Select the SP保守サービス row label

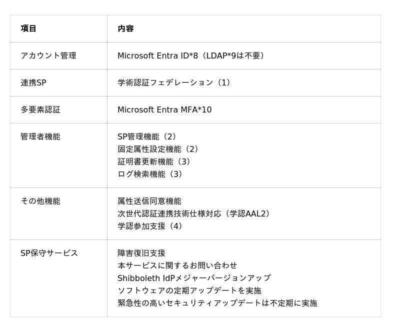pyautogui.click(x=49, y=253)
